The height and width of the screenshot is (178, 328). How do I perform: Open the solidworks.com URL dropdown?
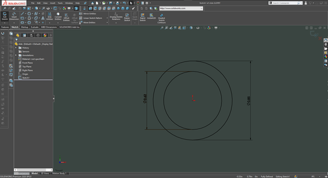201,8
